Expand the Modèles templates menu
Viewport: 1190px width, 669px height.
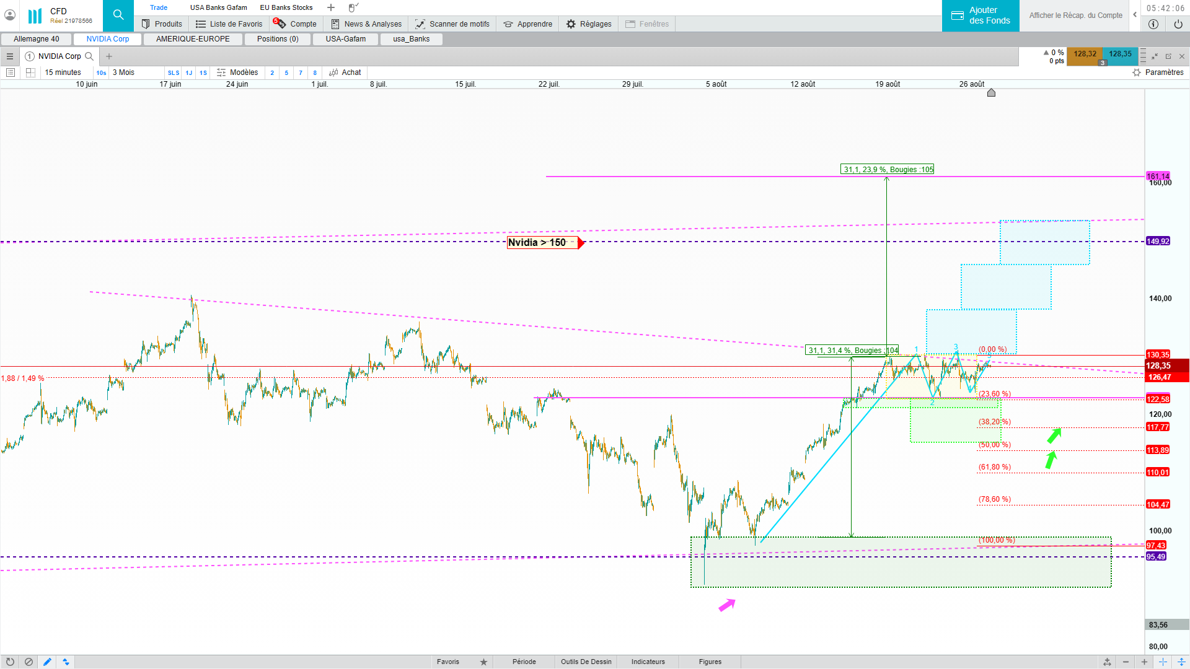237,72
